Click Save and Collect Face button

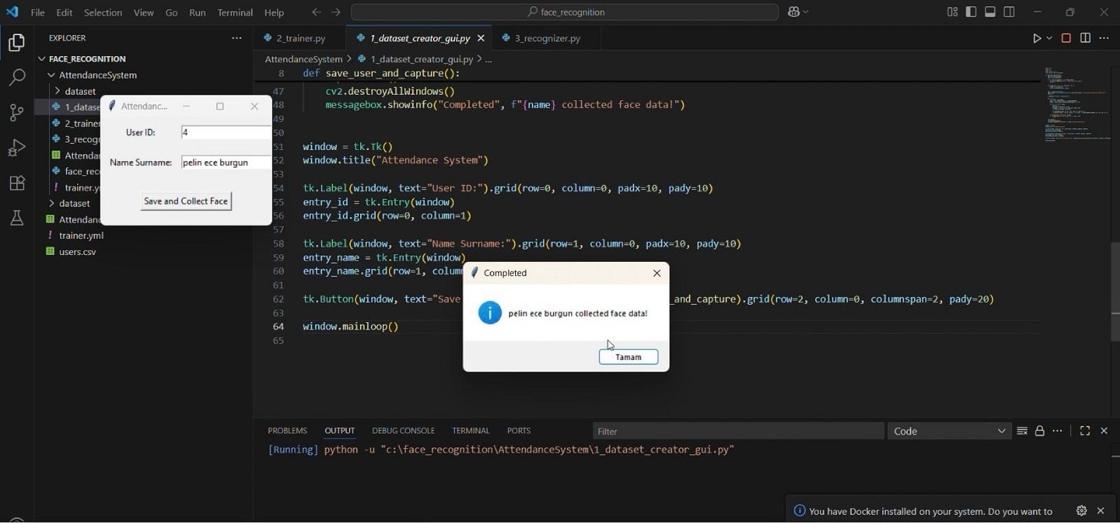(186, 201)
